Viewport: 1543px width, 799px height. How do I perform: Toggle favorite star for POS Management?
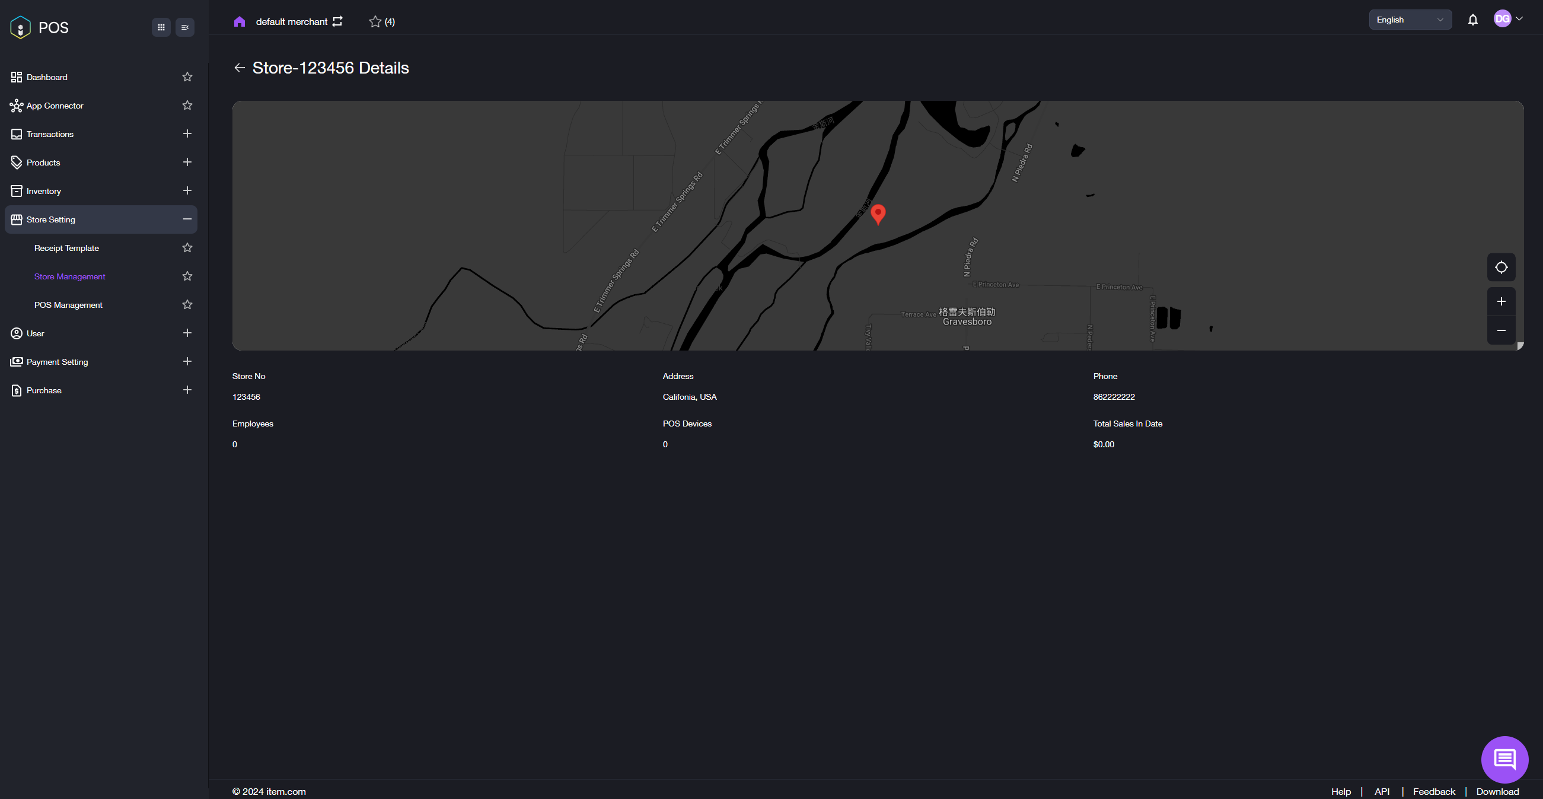click(x=187, y=304)
